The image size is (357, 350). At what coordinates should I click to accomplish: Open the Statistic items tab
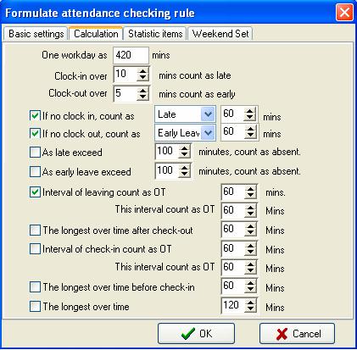pos(155,34)
